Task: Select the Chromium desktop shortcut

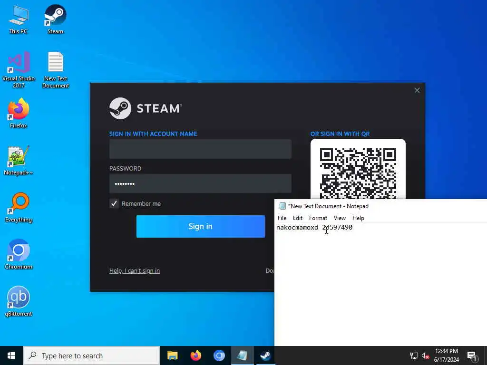Action: [x=19, y=255]
